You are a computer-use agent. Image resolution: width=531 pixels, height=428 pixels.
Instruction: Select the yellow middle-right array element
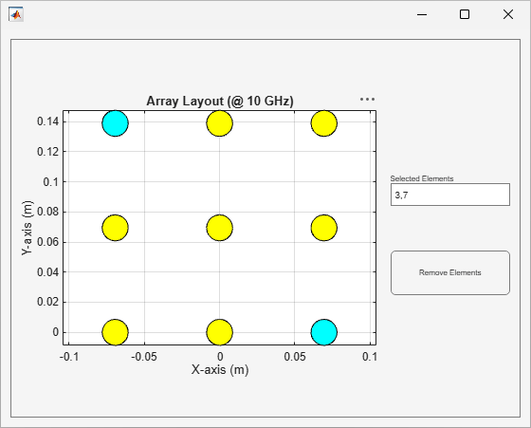click(x=324, y=228)
